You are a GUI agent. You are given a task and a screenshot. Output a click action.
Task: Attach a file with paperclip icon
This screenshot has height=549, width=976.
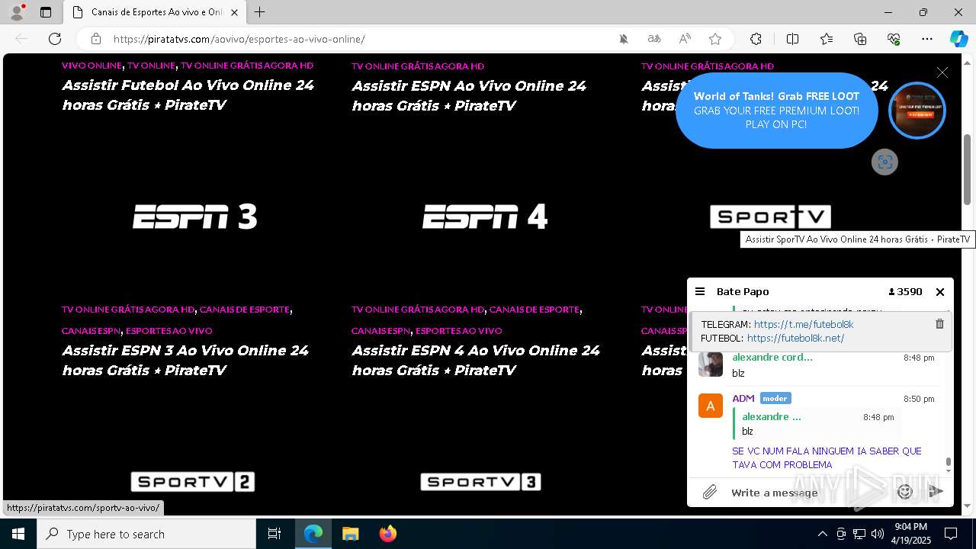coord(710,493)
